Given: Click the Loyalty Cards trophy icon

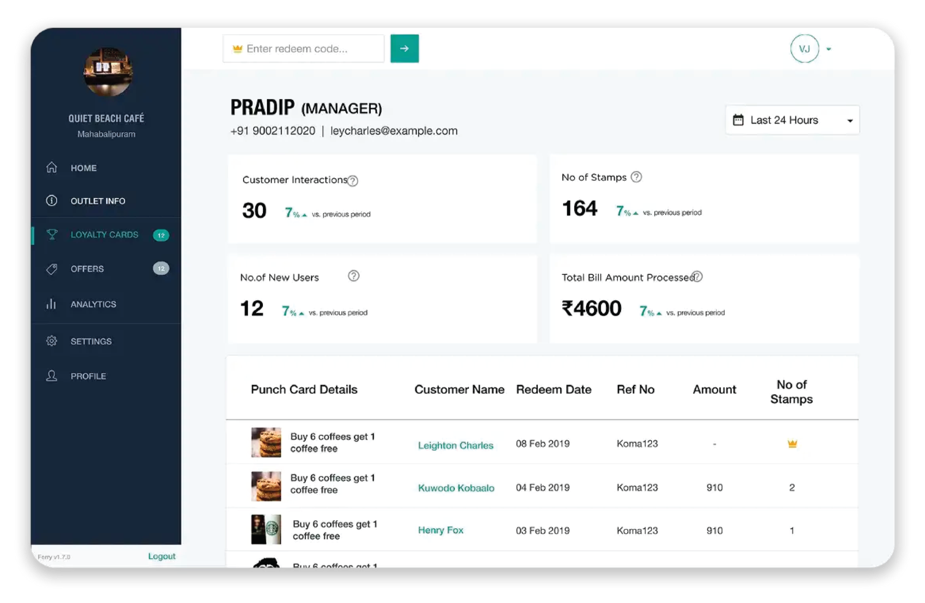Looking at the screenshot, I should pos(52,234).
